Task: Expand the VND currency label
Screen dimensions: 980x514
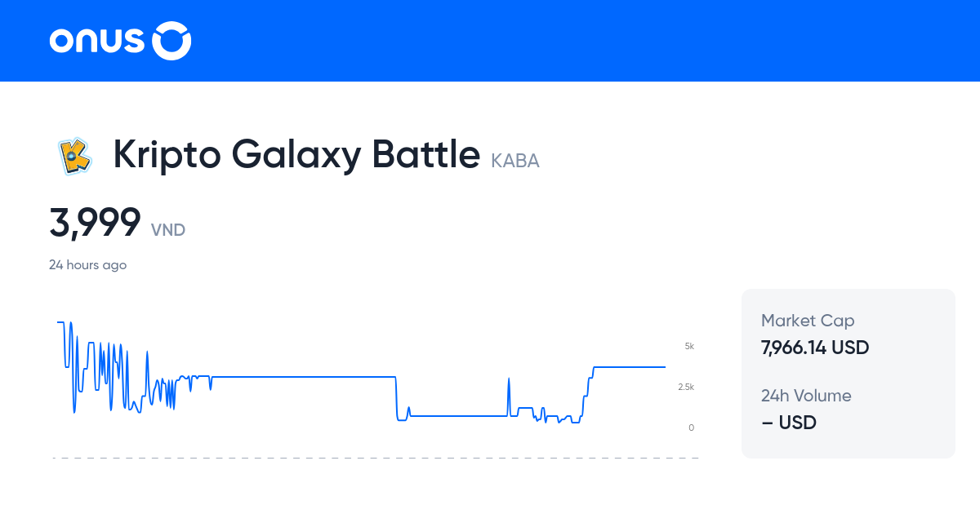Action: (168, 230)
